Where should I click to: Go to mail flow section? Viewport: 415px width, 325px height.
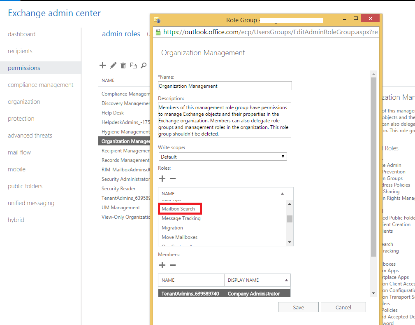click(19, 152)
